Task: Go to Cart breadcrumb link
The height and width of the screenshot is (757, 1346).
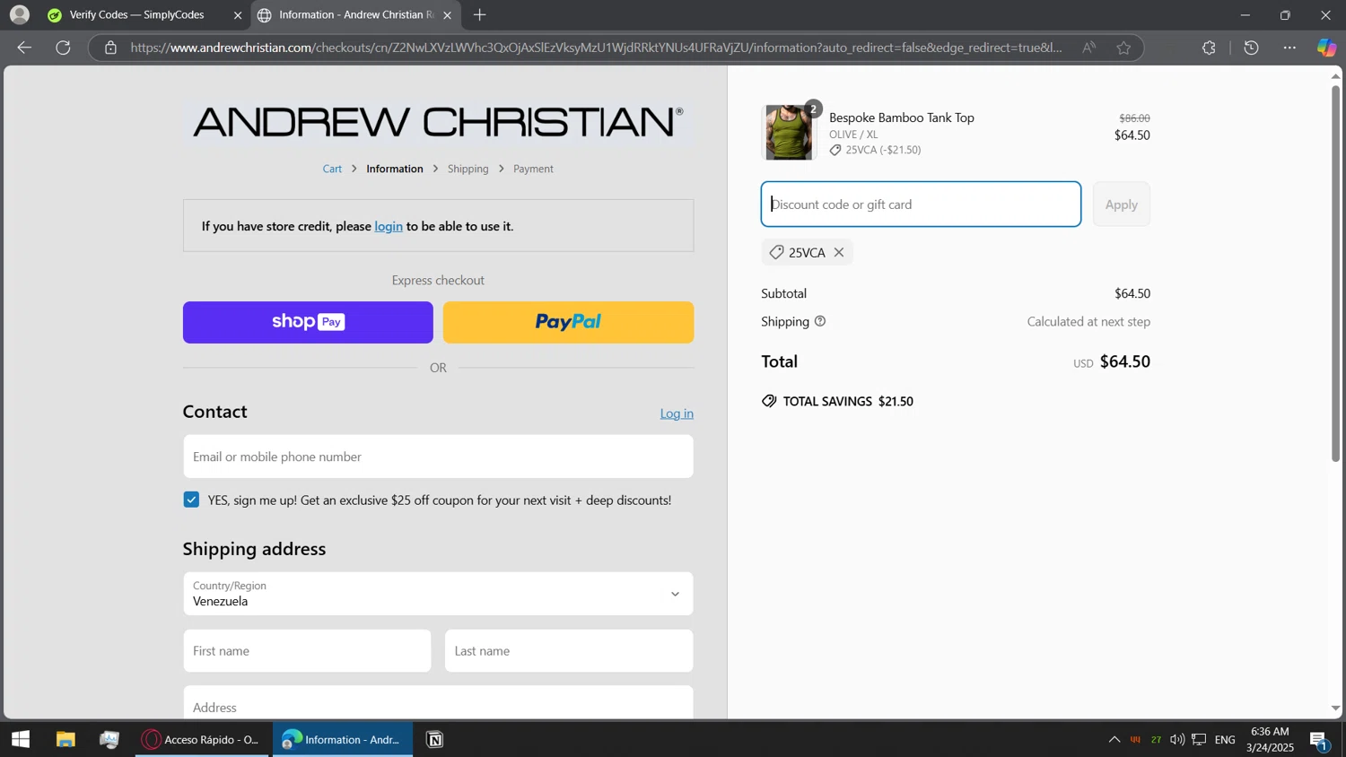Action: [332, 169]
